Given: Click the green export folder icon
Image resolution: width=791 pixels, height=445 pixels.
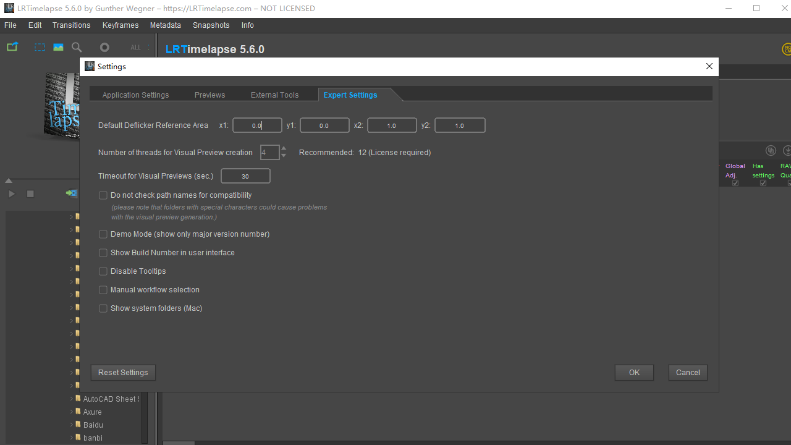Looking at the screenshot, I should (x=12, y=48).
